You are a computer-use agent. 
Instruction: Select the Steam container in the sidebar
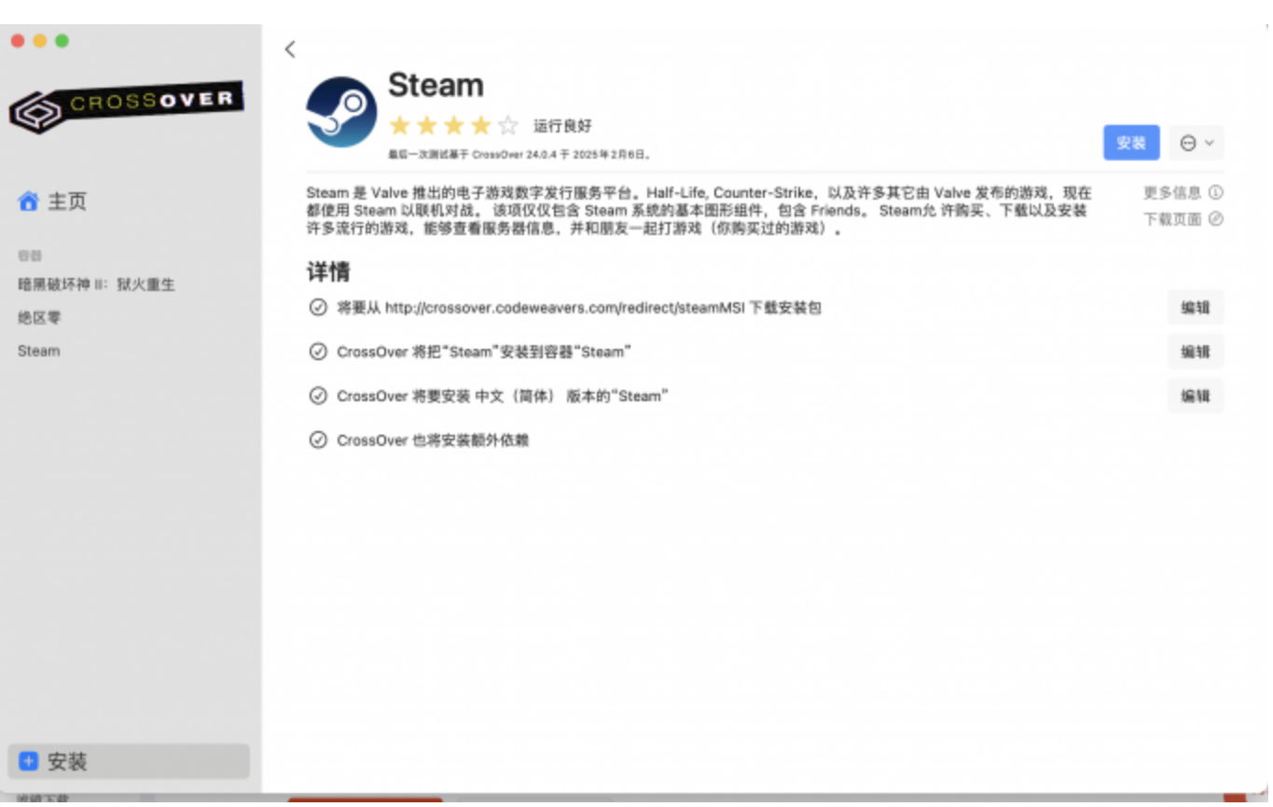click(x=38, y=351)
